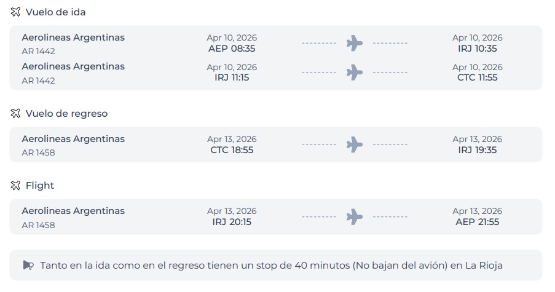Screen dimensions: 555x292
Task: Click the AEP 08:35 departure time
Action: [x=232, y=49]
